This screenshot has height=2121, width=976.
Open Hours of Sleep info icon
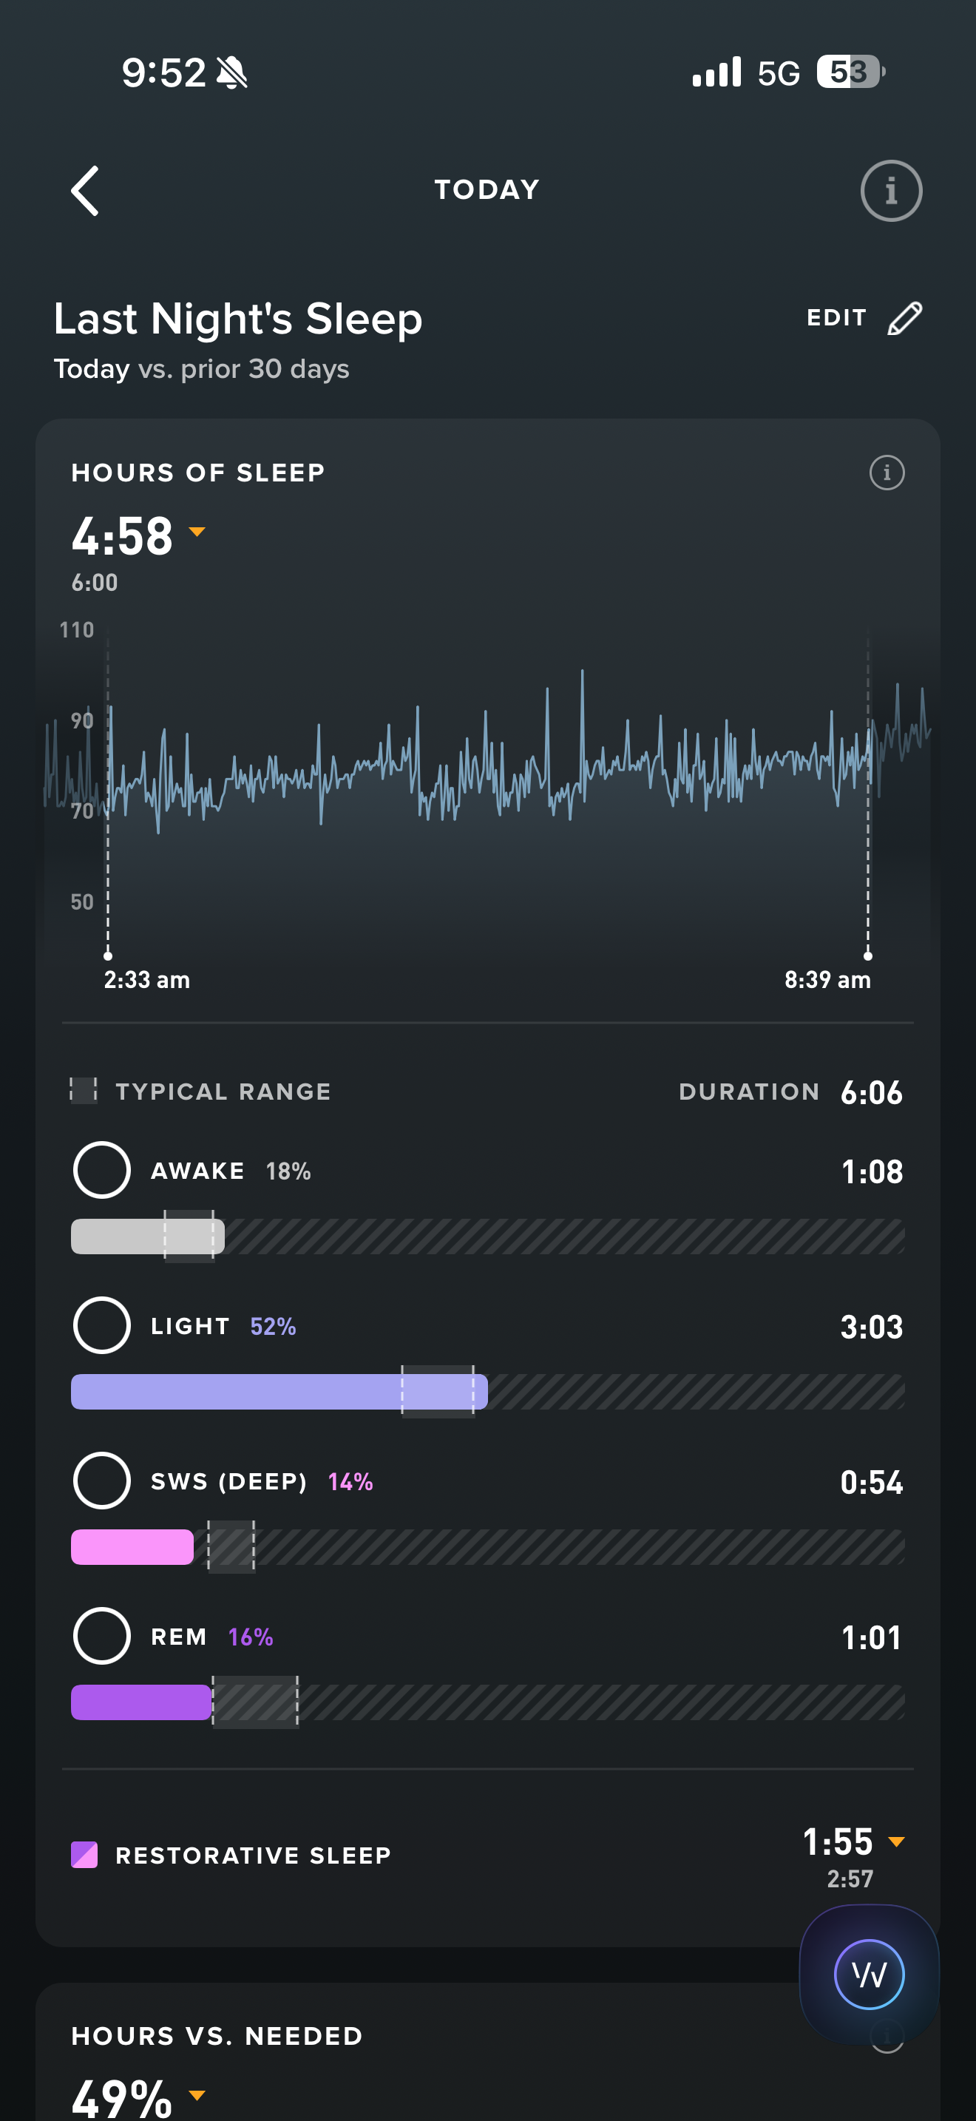pos(887,473)
